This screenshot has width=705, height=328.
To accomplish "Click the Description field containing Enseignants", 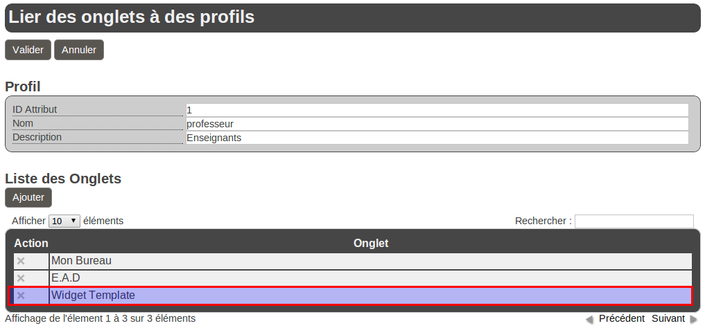I will pos(437,138).
